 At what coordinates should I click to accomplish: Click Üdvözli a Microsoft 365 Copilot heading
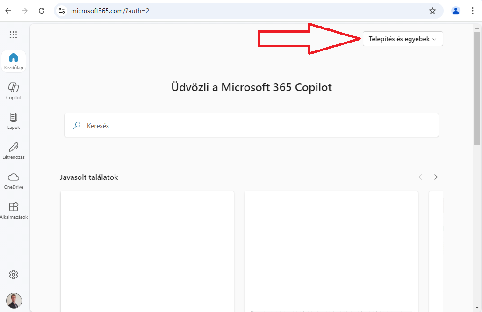coord(252,87)
